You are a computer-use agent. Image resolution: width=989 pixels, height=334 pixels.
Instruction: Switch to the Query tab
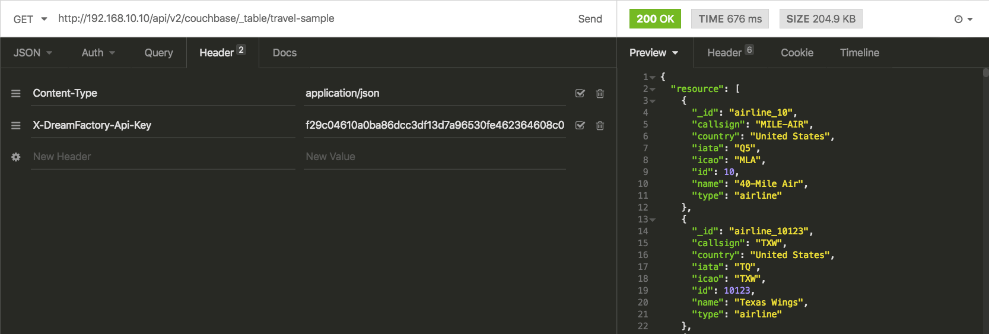(158, 53)
